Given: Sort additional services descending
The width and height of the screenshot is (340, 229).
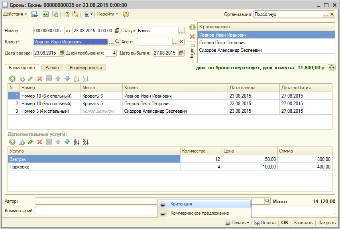Looking at the screenshot, I should pyautogui.click(x=86, y=142).
